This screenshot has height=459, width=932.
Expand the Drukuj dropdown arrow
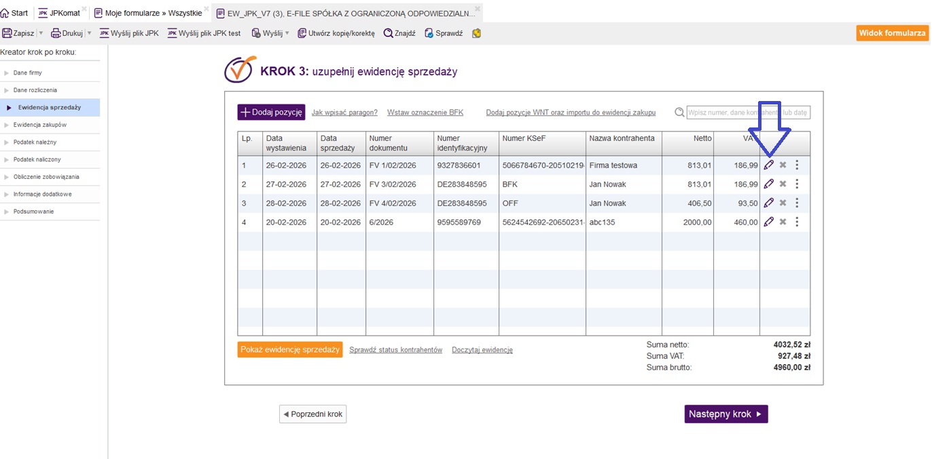pyautogui.click(x=89, y=33)
